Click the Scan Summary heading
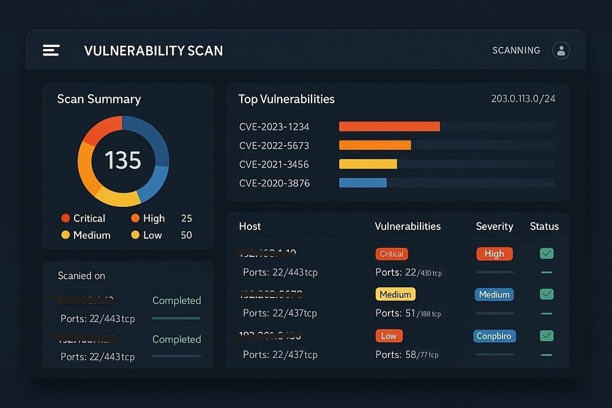Viewport: 612px width, 408px height. coord(99,99)
